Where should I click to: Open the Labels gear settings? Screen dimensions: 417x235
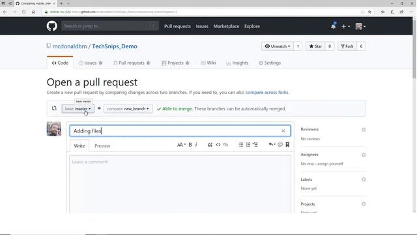(x=364, y=180)
